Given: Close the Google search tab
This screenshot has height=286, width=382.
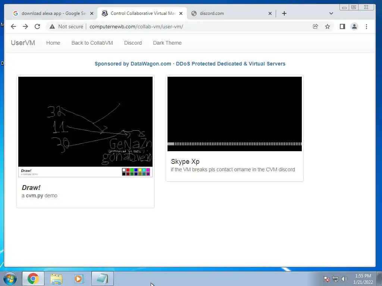Looking at the screenshot, I should tap(92, 13).
